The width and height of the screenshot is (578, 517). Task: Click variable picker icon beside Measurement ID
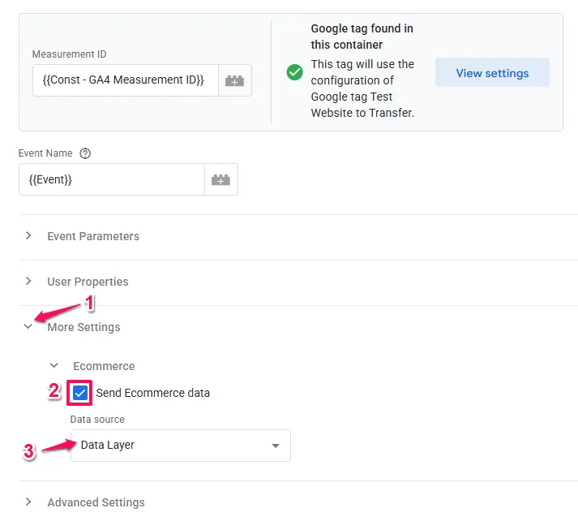coord(234,81)
